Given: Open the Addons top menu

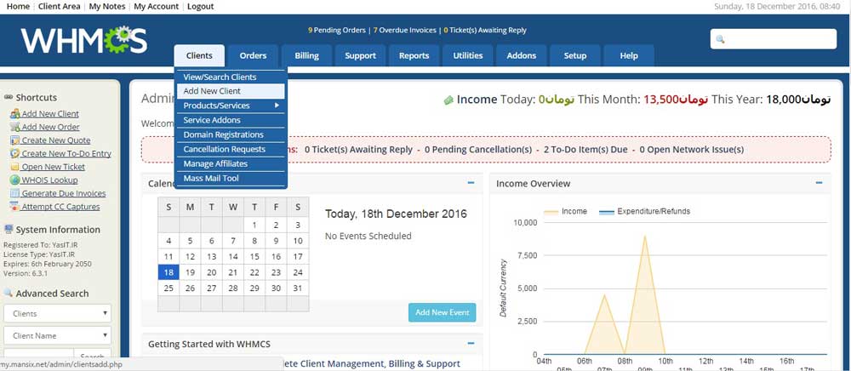Looking at the screenshot, I should point(522,55).
